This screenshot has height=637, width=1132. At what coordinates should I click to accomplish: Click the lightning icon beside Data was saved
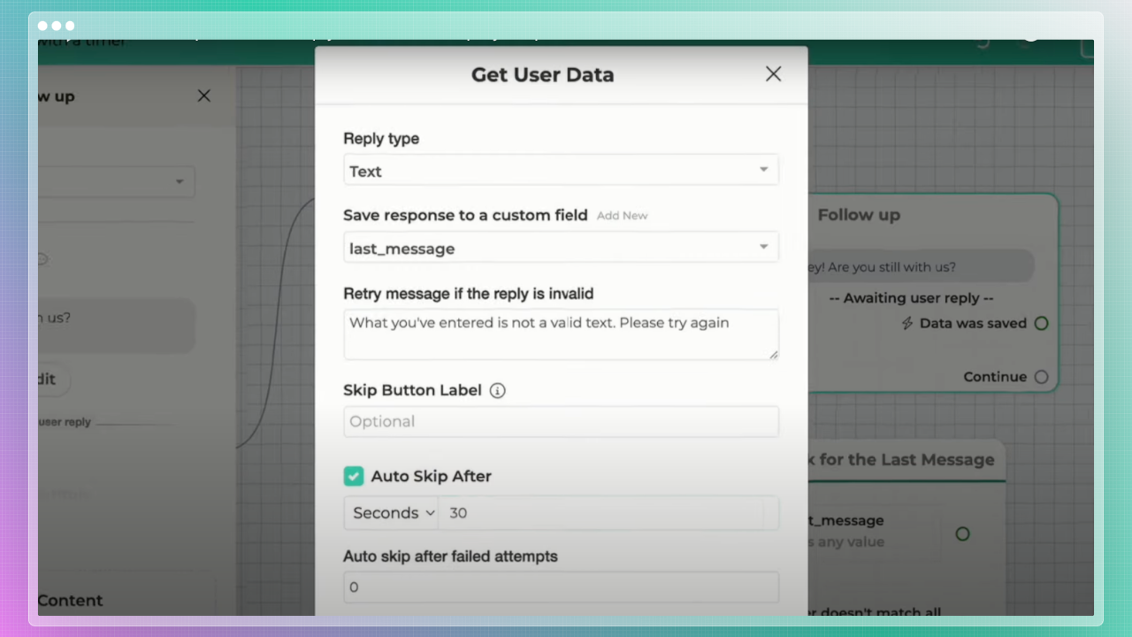click(906, 324)
